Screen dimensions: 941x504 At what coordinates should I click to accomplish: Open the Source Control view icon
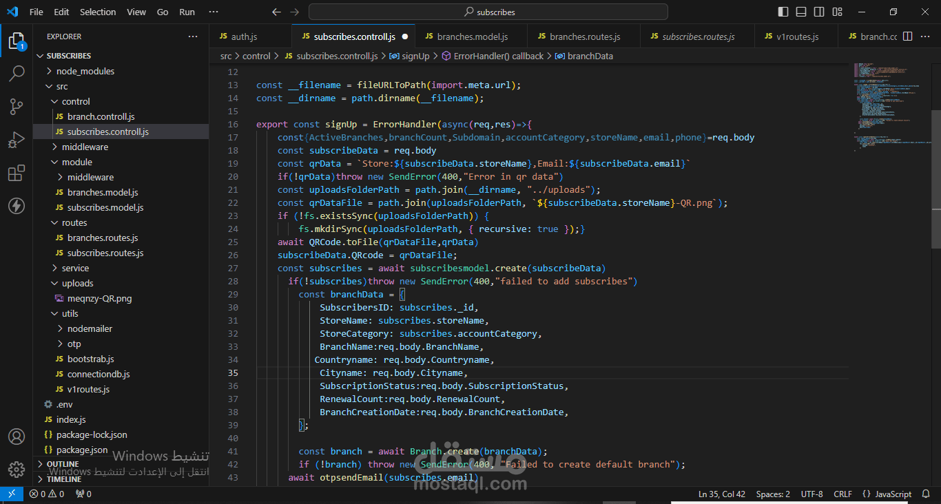coord(17,106)
